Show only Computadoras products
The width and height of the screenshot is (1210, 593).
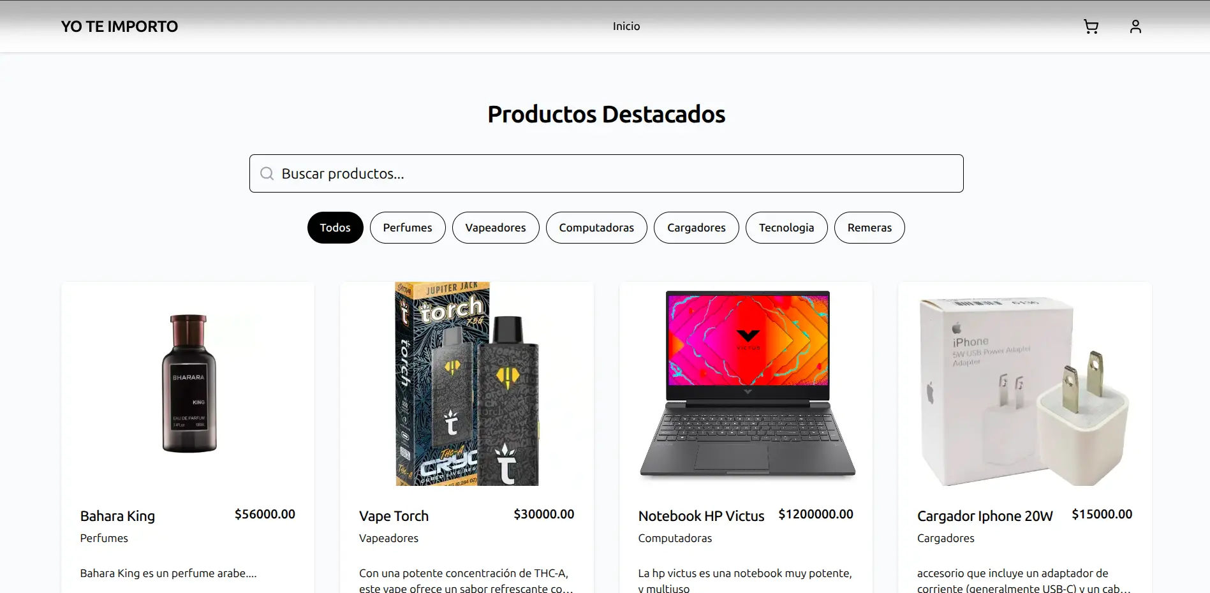[x=596, y=228]
